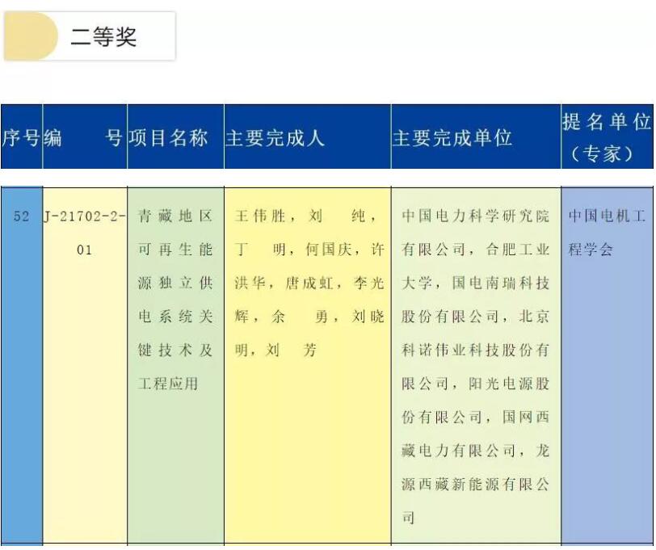Viewport: 656px width, 550px height.
Task: Select the 编号 column header
Action: click(x=84, y=137)
